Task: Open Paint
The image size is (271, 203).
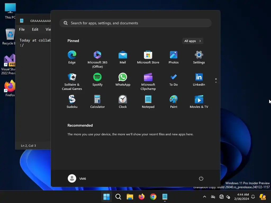Action: [174, 102]
